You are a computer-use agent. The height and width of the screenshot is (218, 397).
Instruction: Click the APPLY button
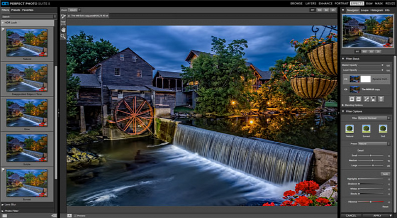(x=377, y=216)
